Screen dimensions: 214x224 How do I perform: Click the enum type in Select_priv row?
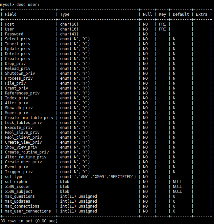tap(75, 39)
